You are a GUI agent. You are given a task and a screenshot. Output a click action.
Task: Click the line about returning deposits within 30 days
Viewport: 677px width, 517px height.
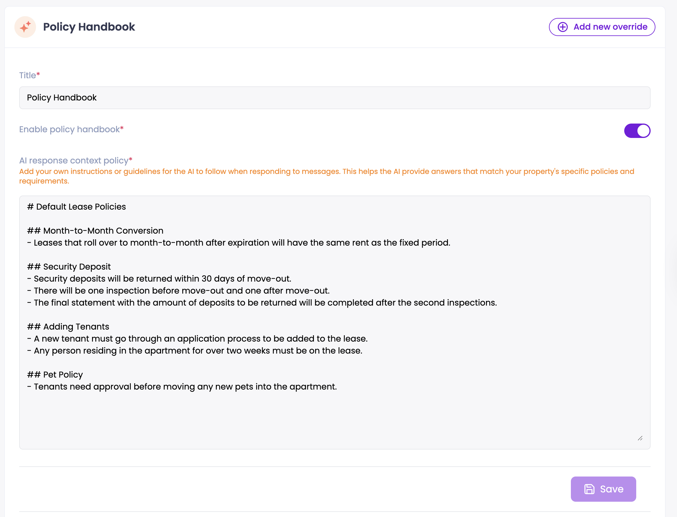click(163, 279)
